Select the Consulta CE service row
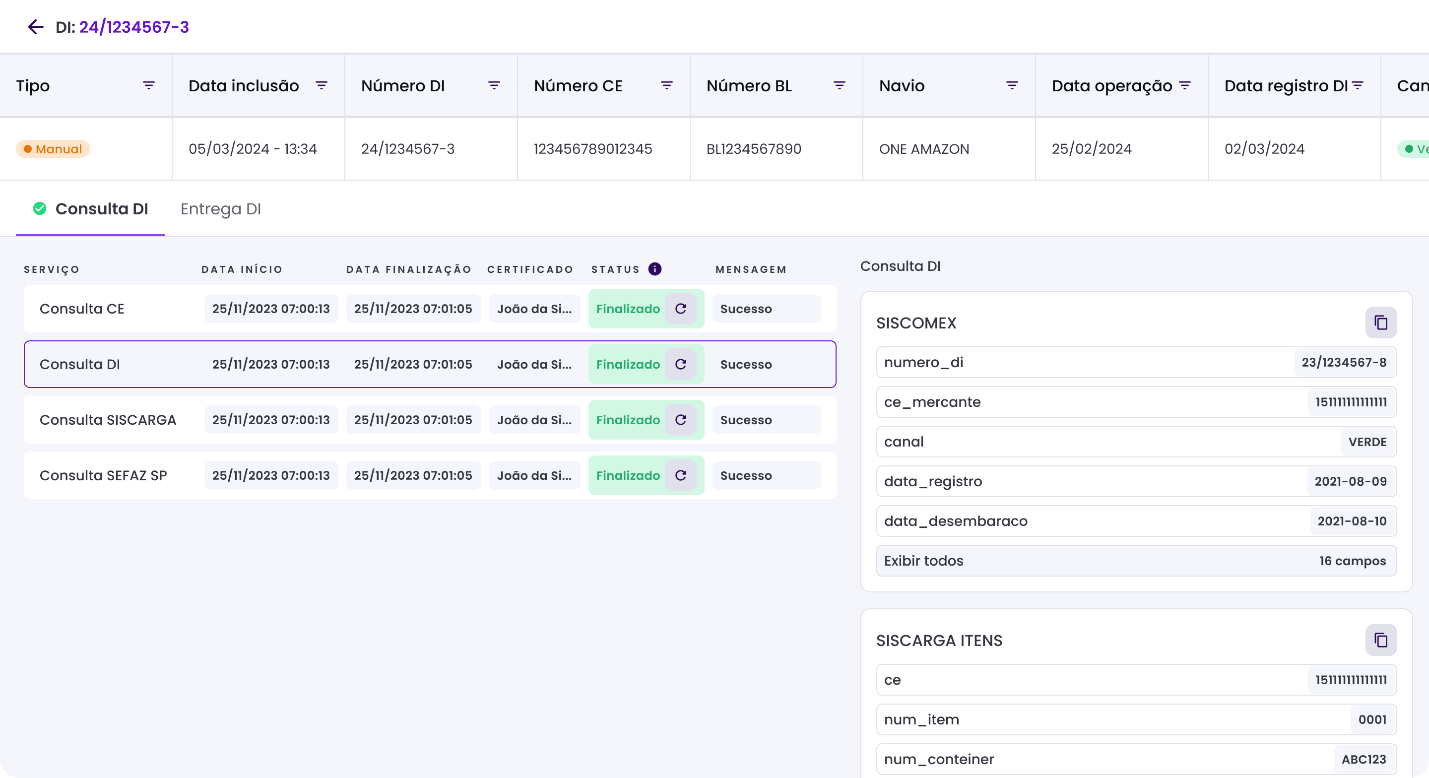The image size is (1429, 778). tap(82, 309)
